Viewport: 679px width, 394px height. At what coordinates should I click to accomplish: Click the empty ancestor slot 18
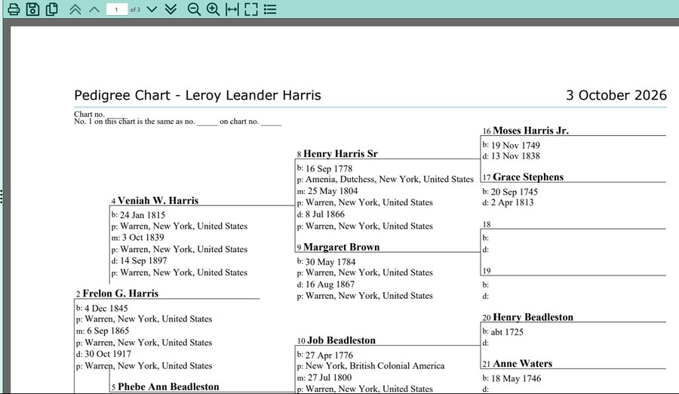574,224
